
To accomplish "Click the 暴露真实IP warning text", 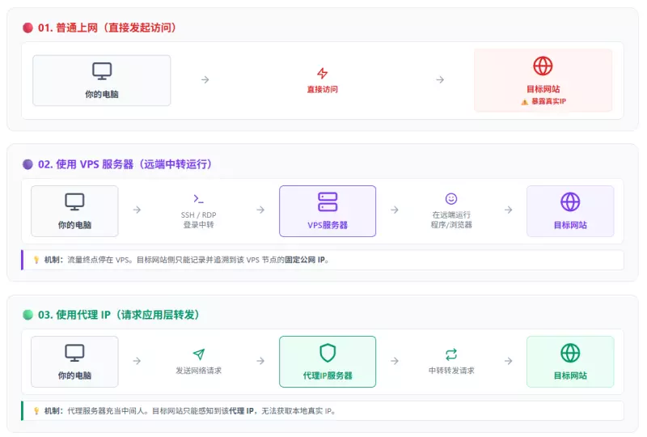I will (x=548, y=101).
